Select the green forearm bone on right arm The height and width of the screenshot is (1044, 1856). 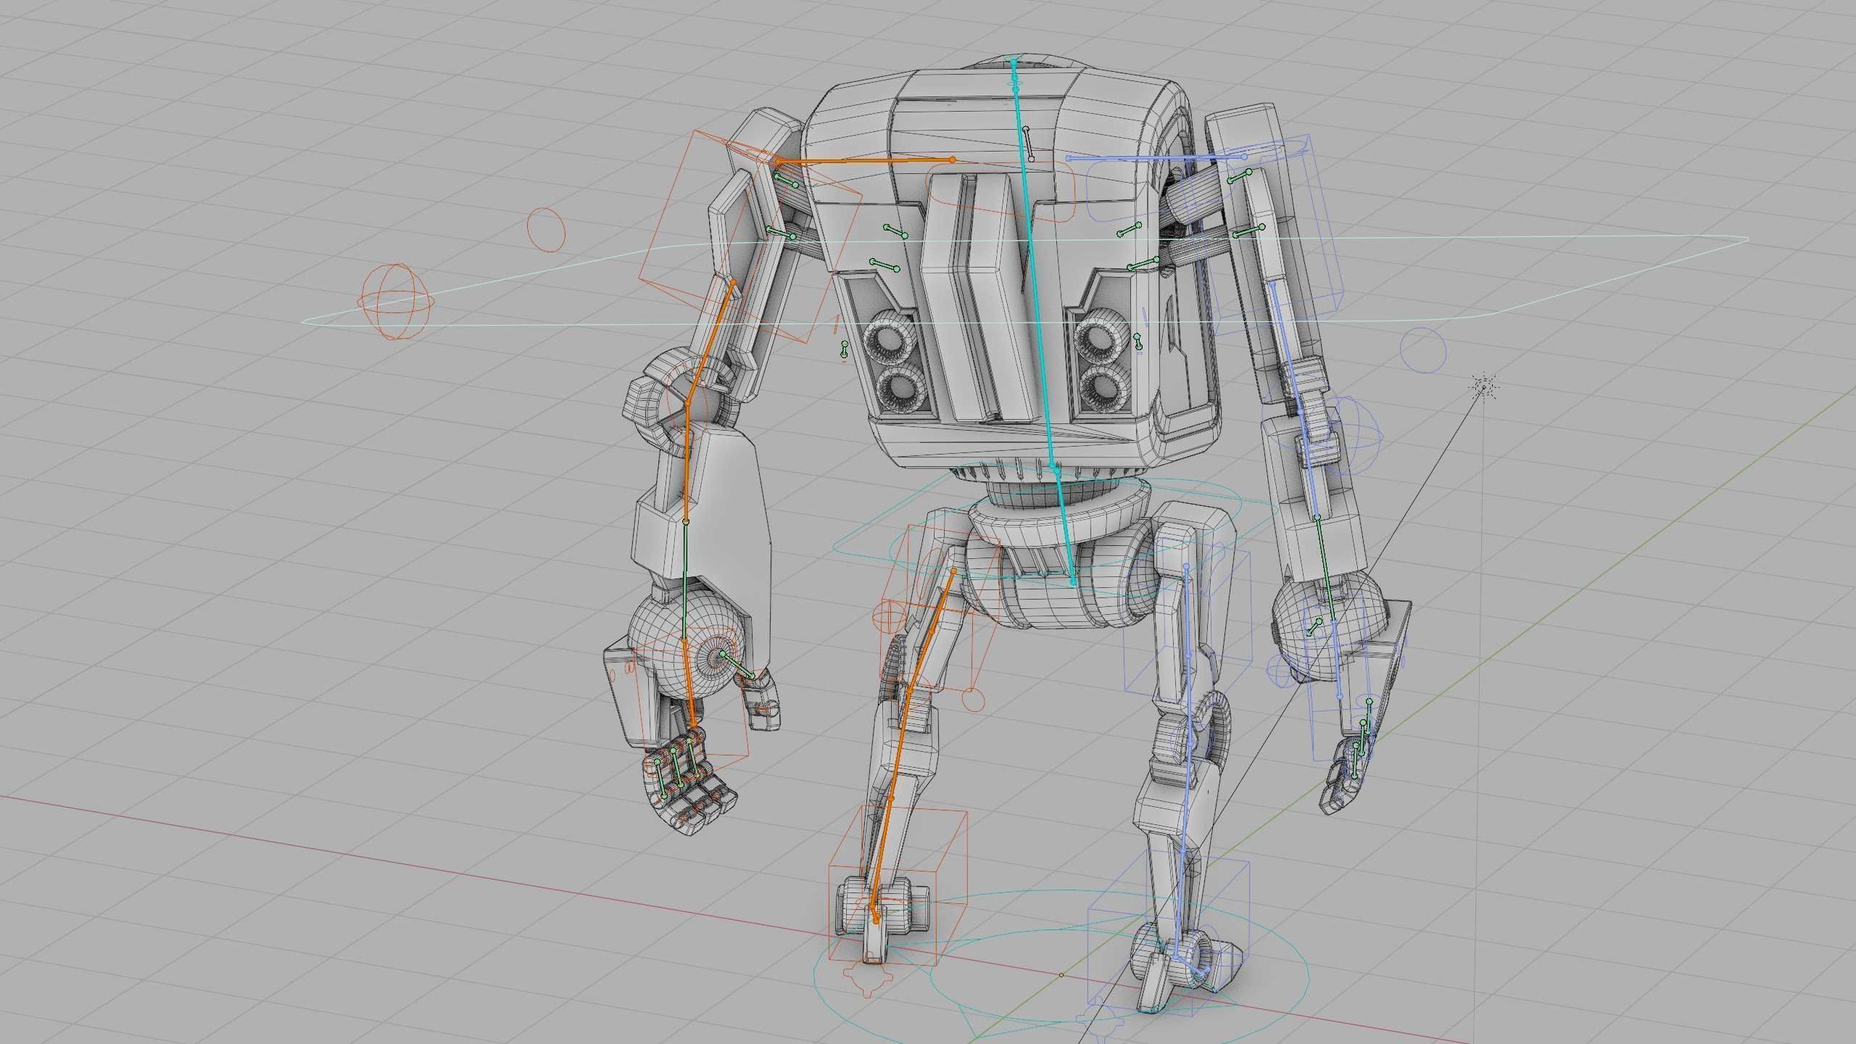(1325, 568)
